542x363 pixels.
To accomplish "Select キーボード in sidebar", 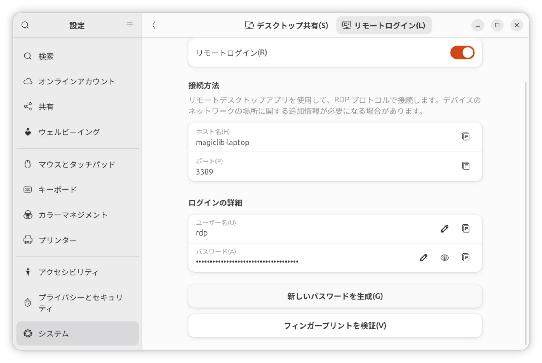I will [x=77, y=190].
